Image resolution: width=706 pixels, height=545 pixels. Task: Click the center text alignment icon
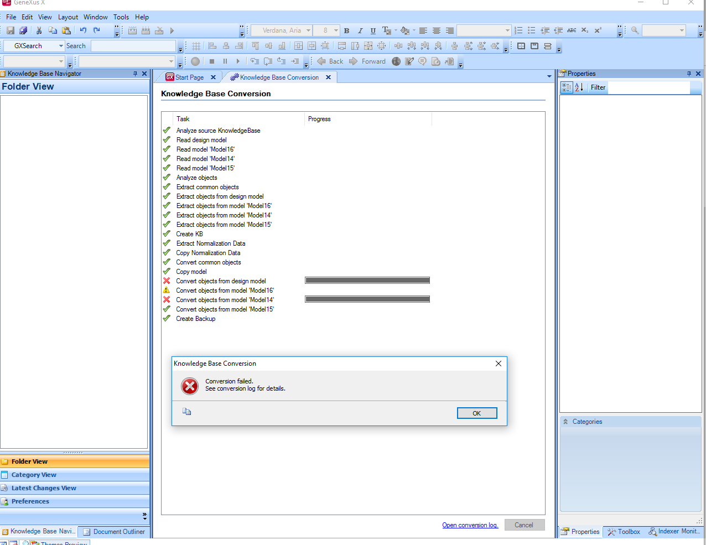[437, 30]
